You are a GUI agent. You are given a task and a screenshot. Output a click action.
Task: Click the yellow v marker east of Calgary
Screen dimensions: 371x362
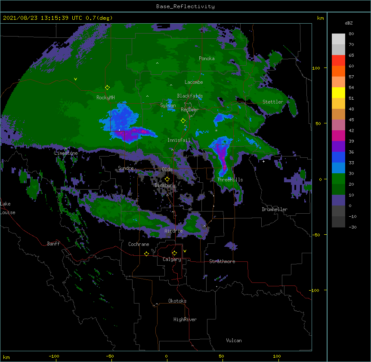(x=185, y=251)
